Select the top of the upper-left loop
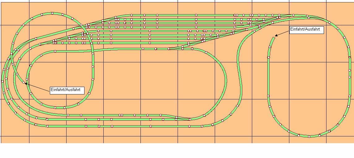Screen dimensions: 354x158 coord(52,13)
